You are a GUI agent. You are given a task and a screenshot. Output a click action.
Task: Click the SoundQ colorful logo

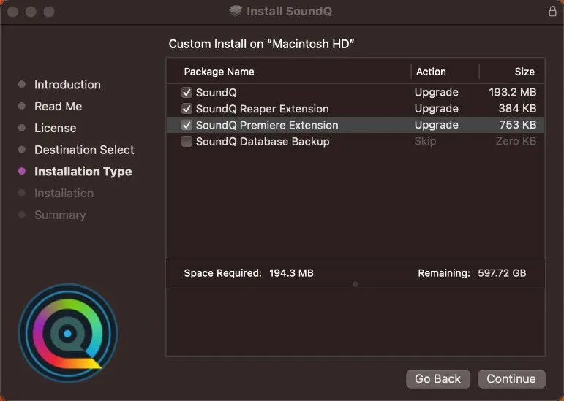(x=67, y=333)
